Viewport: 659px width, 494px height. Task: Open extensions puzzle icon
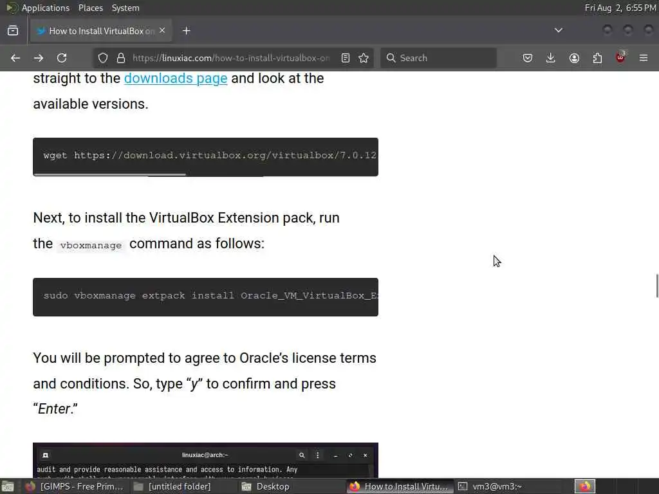[597, 58]
